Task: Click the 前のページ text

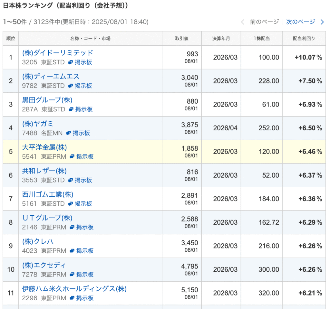Action: coord(264,22)
